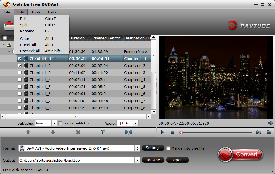Choose Clear from Edit menu
Viewport: 275px width, 174px height.
coord(41,39)
